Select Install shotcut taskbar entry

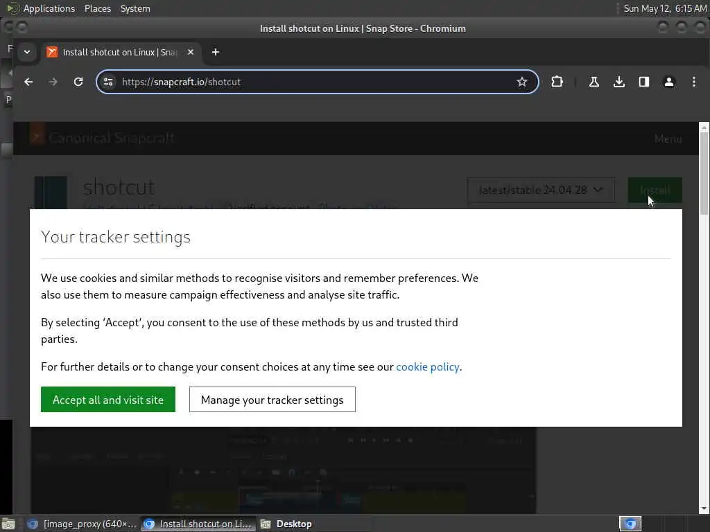tap(198, 524)
